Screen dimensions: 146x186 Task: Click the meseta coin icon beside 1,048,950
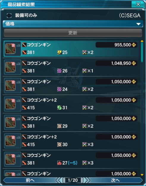tap(134, 63)
